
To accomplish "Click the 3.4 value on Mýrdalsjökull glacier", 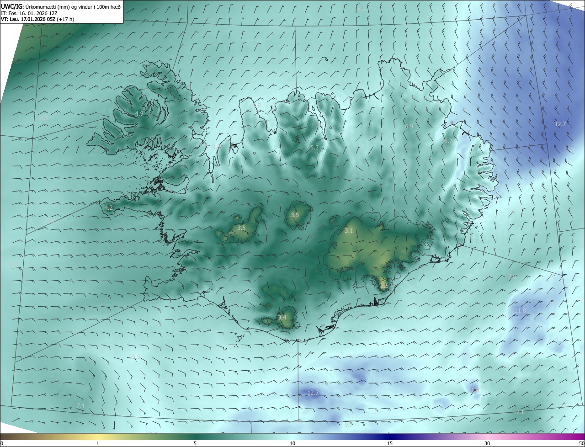I will coord(282,317).
